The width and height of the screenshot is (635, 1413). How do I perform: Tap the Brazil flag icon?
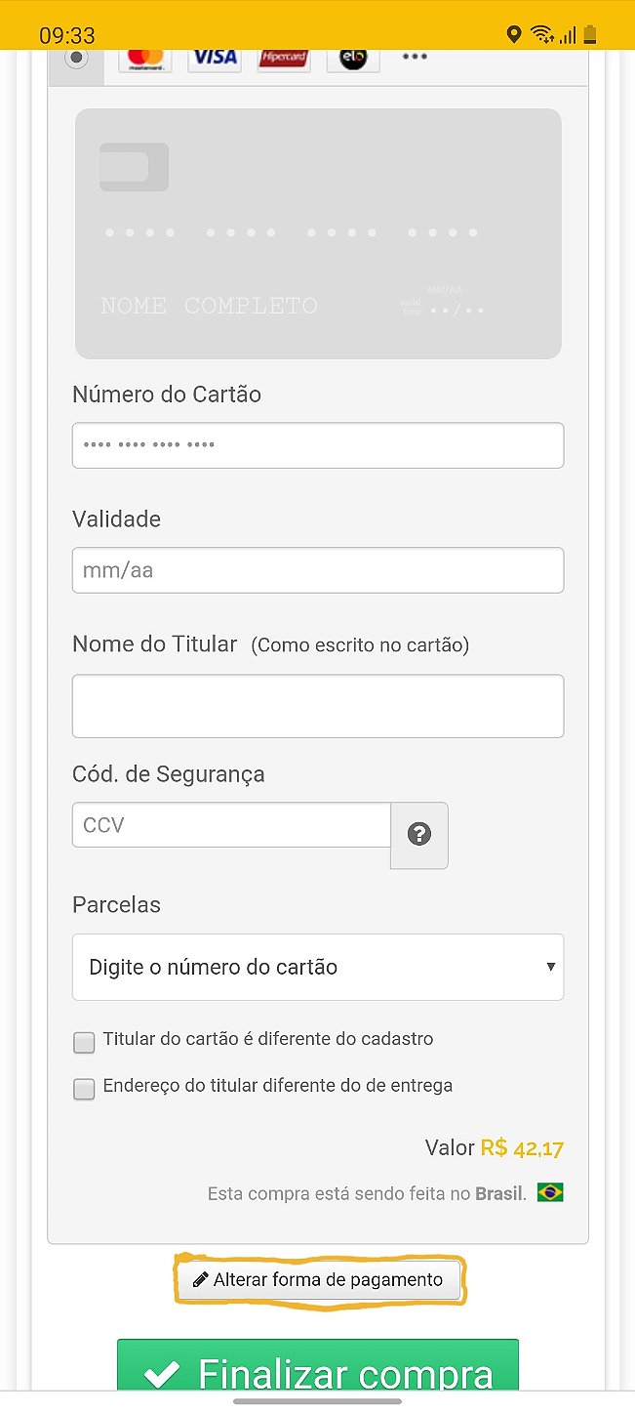[550, 1192]
